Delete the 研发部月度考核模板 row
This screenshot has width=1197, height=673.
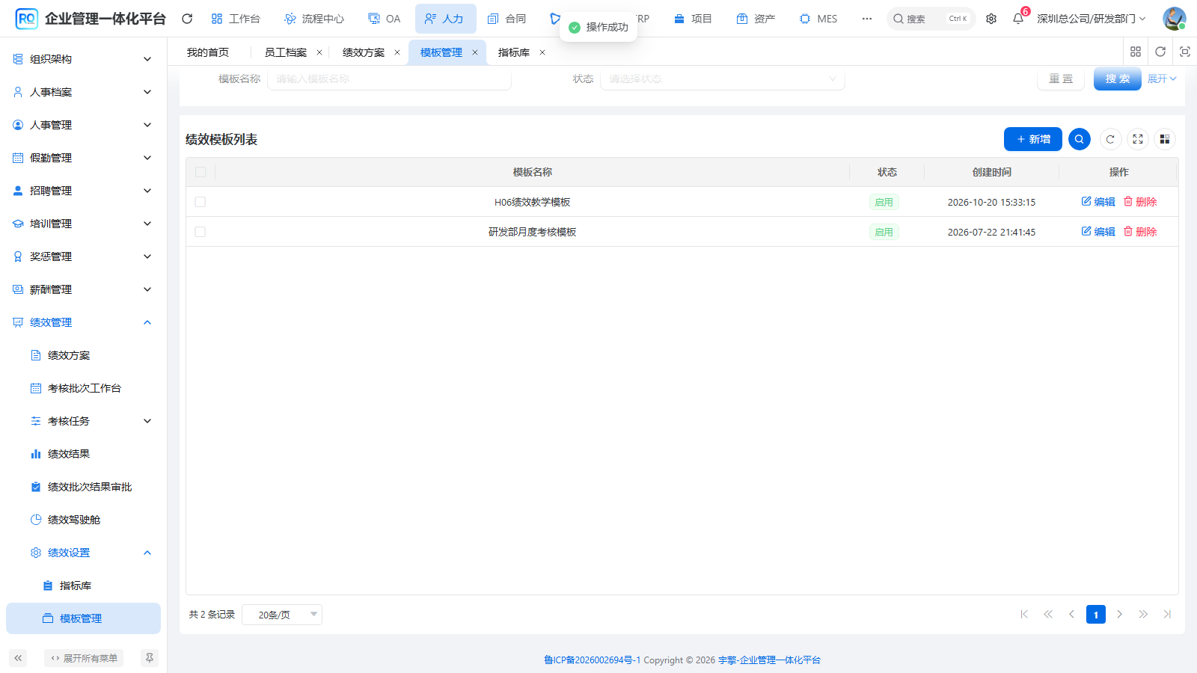coord(1140,232)
